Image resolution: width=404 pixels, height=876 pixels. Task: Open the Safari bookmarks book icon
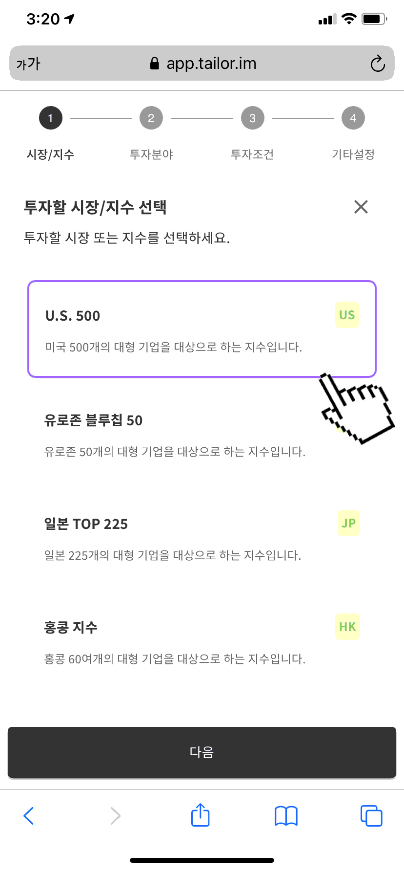coord(286,816)
